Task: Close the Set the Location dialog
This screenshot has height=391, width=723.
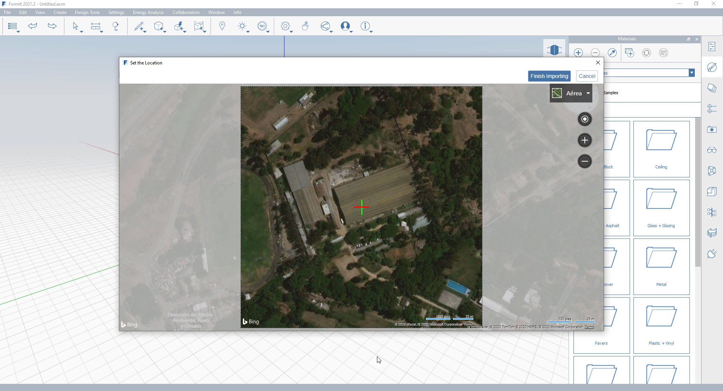Action: pyautogui.click(x=598, y=63)
